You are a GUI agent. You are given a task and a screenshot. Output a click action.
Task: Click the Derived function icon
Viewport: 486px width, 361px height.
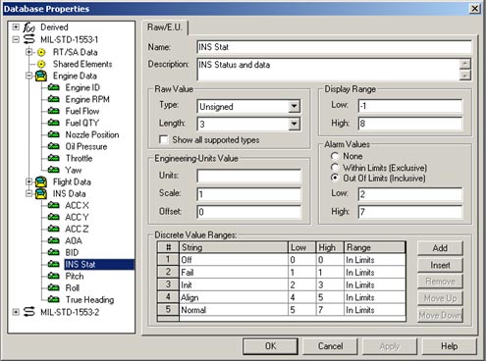click(x=28, y=27)
